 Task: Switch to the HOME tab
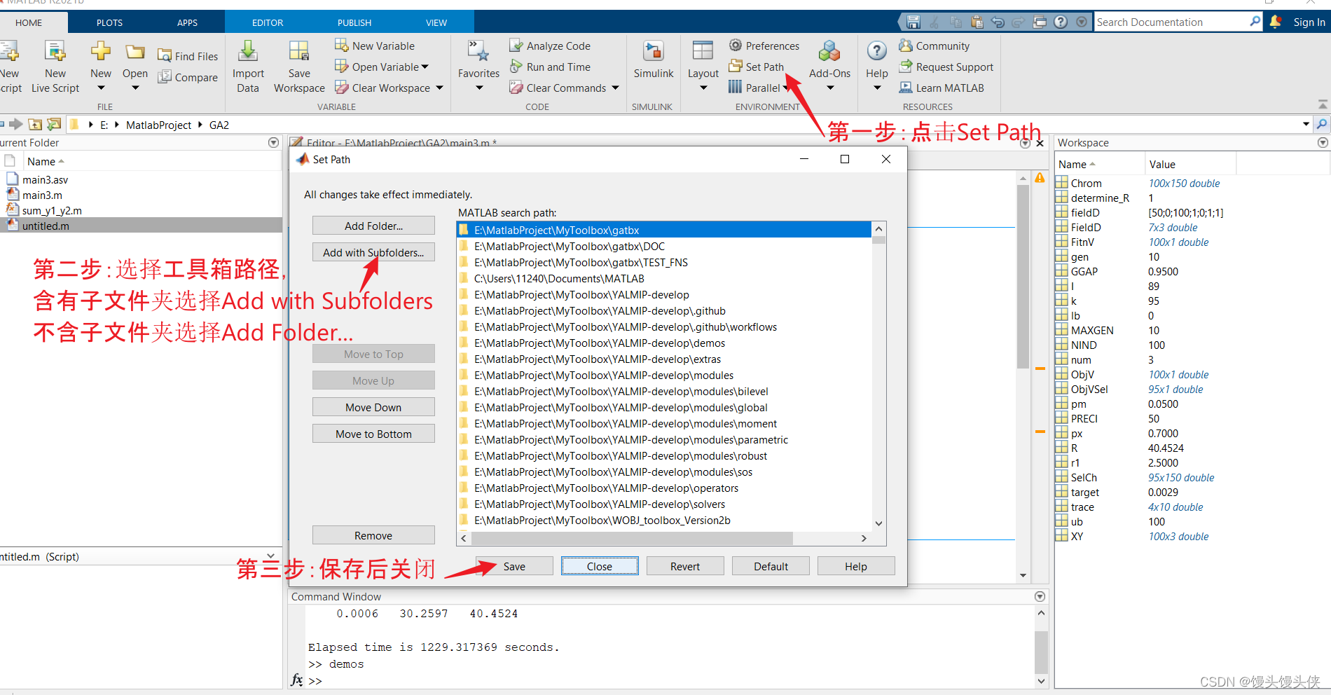click(x=29, y=22)
